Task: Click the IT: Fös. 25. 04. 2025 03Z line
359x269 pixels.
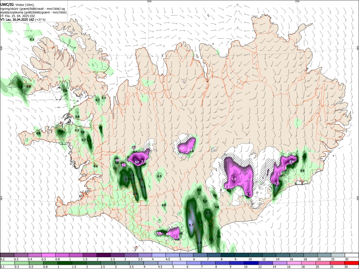Action: 17,16
